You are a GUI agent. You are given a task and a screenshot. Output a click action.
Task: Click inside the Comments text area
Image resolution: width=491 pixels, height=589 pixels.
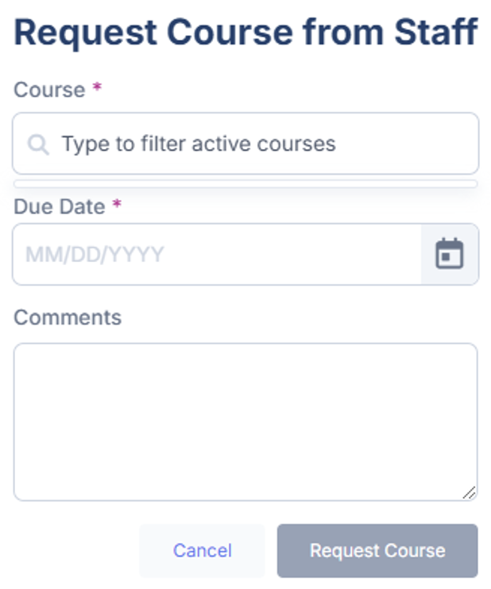click(246, 422)
